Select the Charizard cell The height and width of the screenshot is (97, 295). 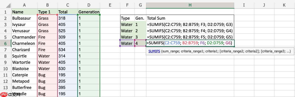24,50
